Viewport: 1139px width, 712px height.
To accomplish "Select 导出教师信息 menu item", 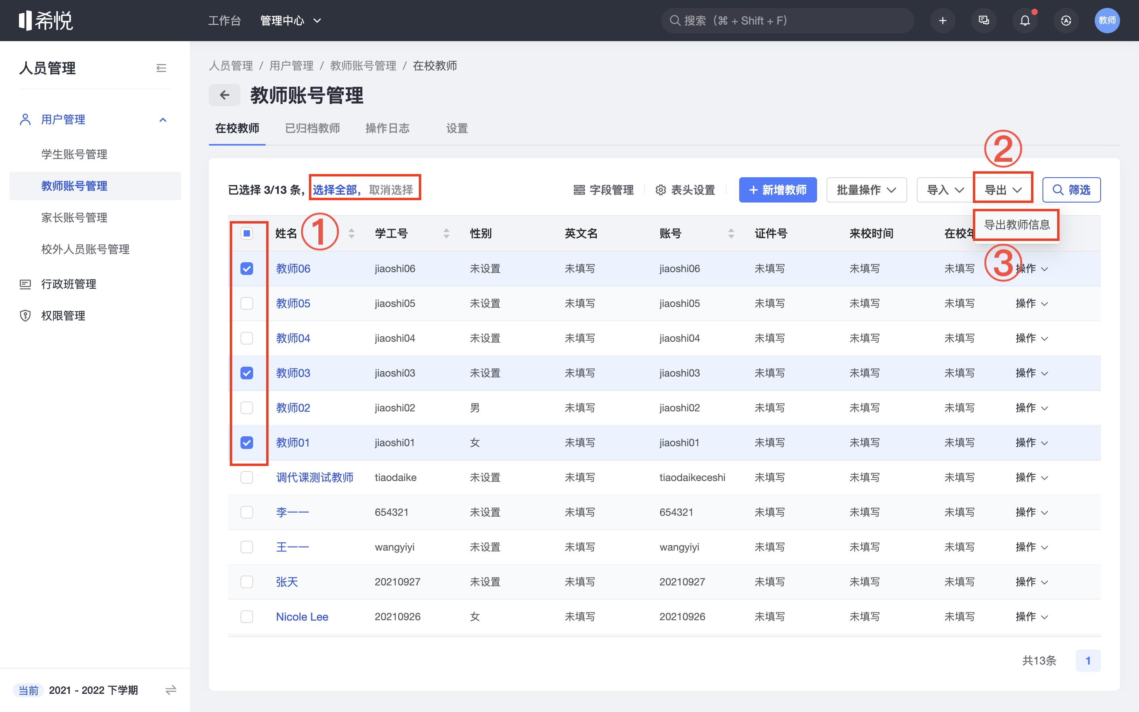I will click(1017, 225).
